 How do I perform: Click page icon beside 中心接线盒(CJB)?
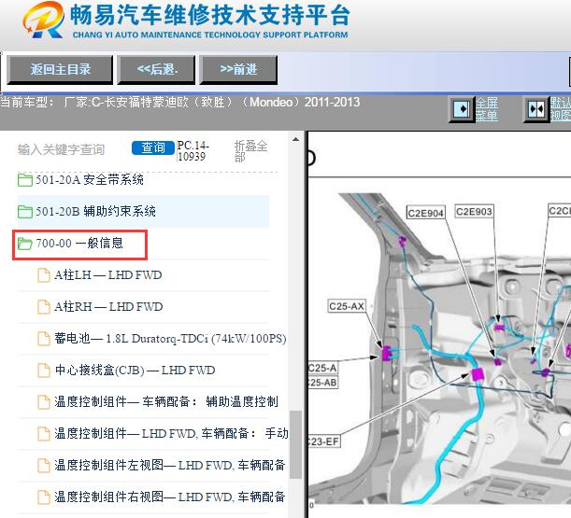tap(44, 371)
